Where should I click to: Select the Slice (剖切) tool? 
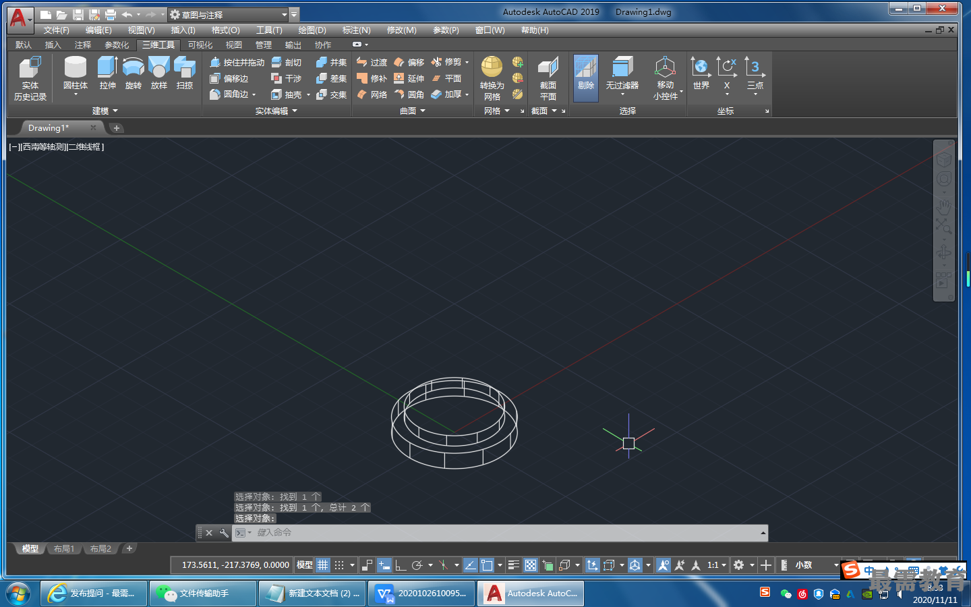click(x=287, y=62)
